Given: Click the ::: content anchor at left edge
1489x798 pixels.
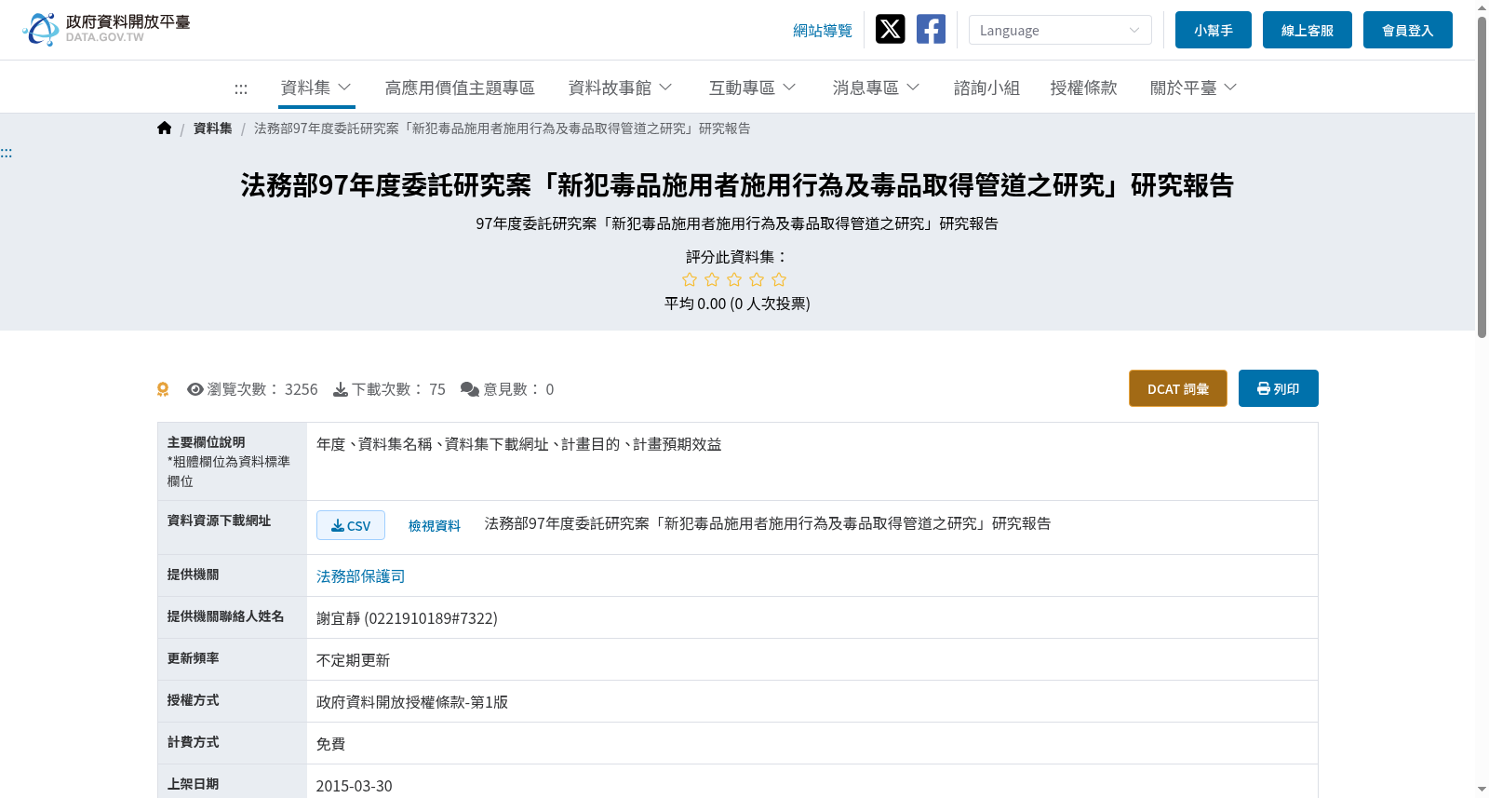Looking at the screenshot, I should click(x=7, y=153).
